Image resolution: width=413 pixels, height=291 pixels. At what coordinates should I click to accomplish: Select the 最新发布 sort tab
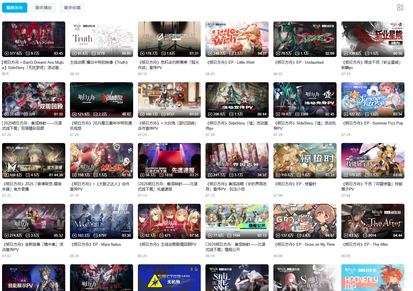(x=15, y=8)
